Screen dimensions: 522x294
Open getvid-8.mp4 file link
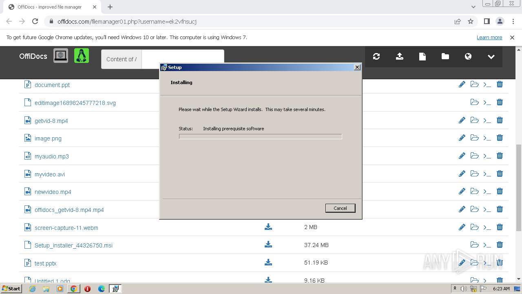[x=51, y=121]
